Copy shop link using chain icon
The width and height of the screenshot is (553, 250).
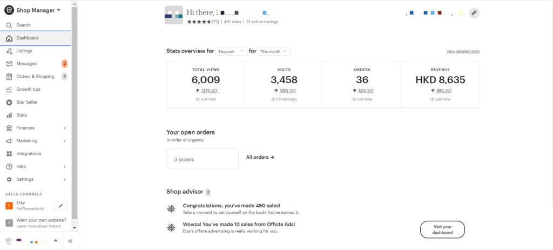(x=474, y=13)
